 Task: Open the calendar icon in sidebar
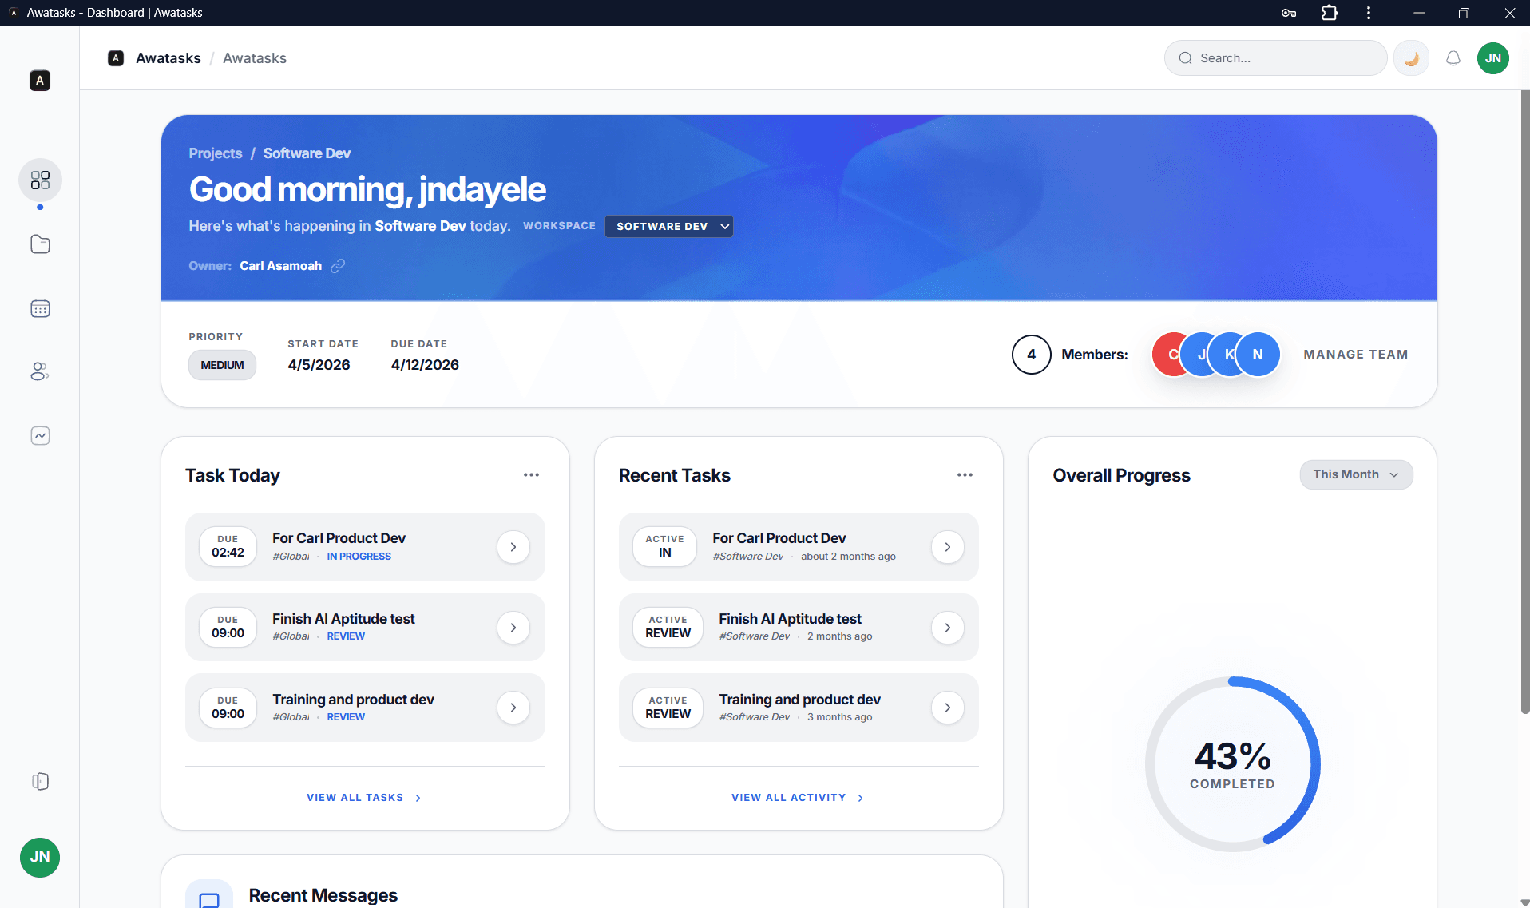coord(40,308)
